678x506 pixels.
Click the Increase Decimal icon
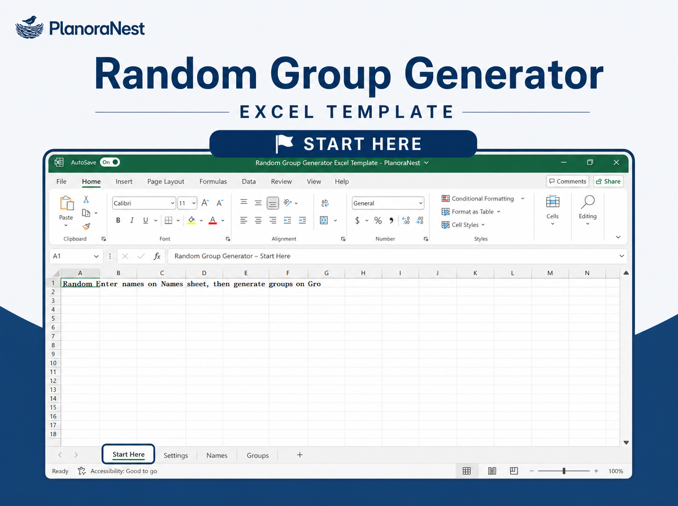[x=406, y=220]
